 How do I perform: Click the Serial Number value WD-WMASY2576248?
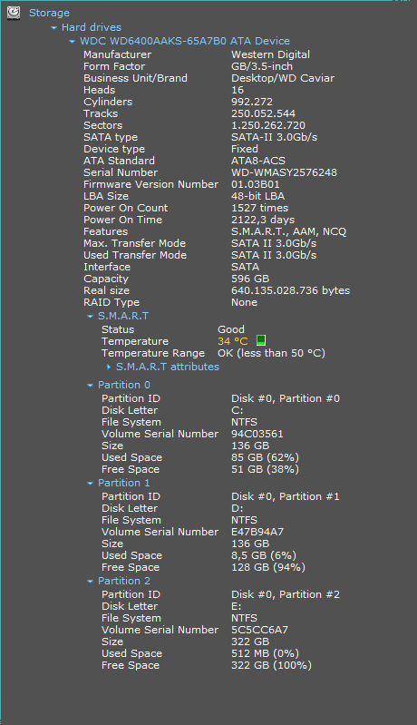[284, 172]
